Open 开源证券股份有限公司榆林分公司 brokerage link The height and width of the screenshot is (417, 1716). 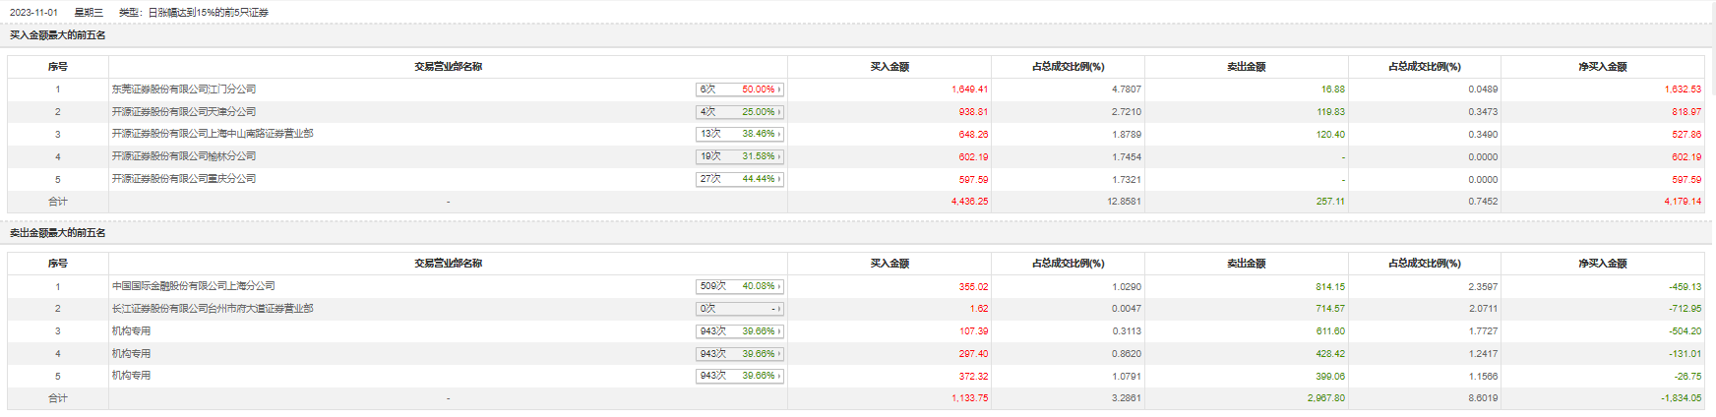tap(184, 156)
